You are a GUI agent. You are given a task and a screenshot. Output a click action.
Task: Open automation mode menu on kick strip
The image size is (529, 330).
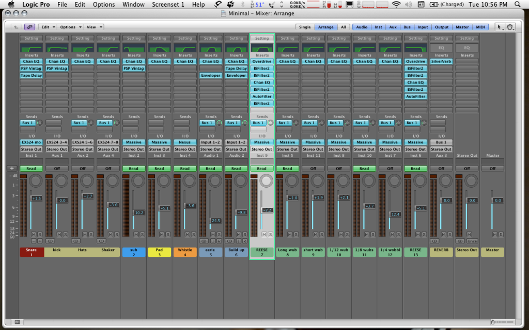click(x=57, y=169)
